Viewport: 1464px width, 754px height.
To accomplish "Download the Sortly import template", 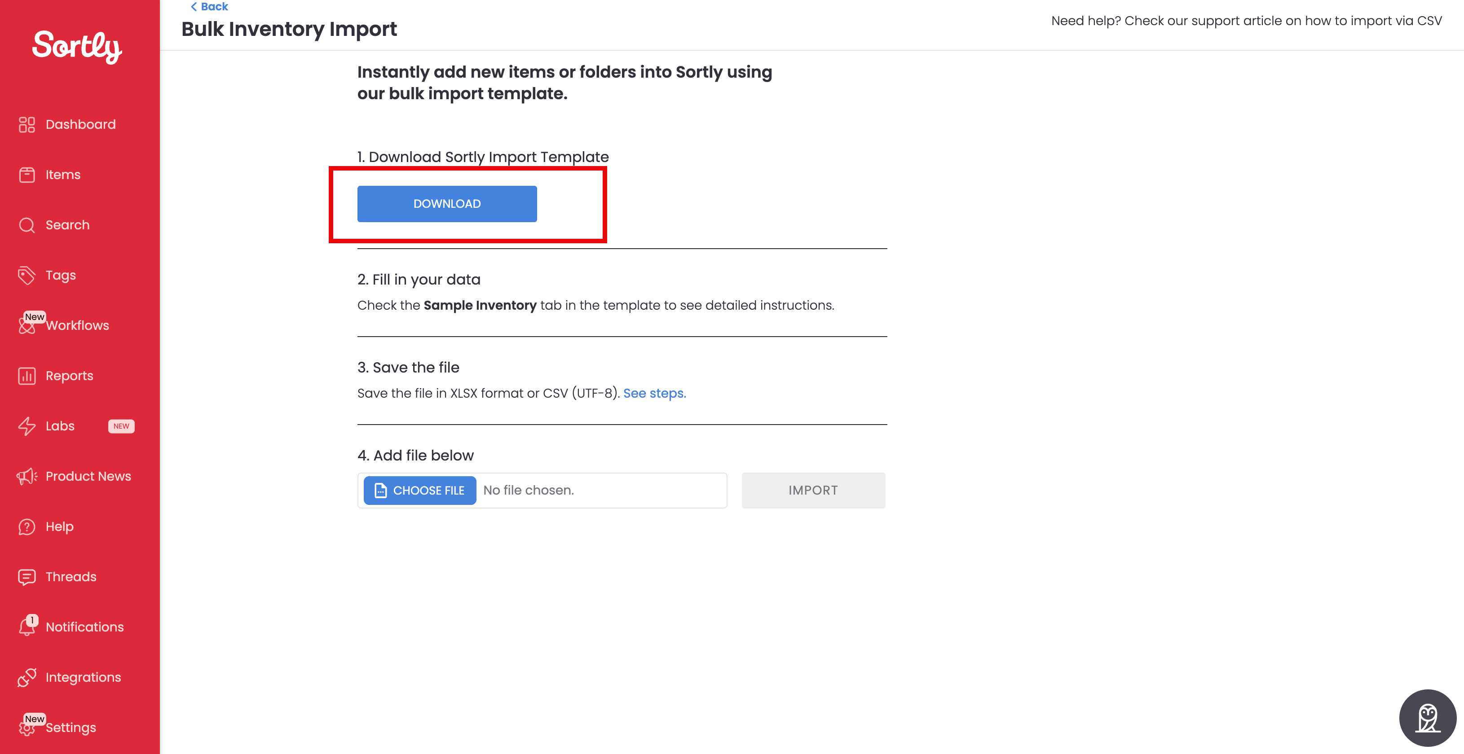I will [x=447, y=204].
